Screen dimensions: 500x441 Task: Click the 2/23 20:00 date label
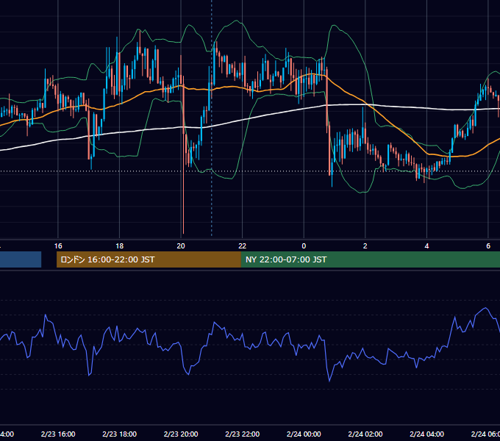click(181, 434)
